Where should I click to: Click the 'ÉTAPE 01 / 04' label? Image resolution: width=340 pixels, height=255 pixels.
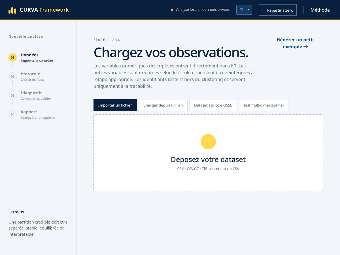pyautogui.click(x=107, y=40)
